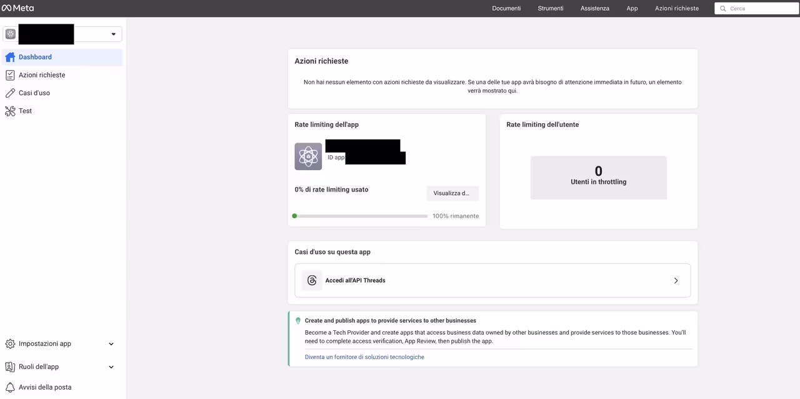Open the Dashboard house icon
Screen dimensions: 800x399
click(x=10, y=57)
